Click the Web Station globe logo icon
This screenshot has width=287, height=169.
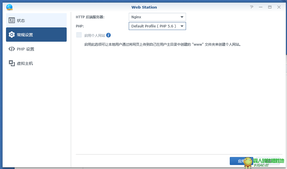click(9, 7)
